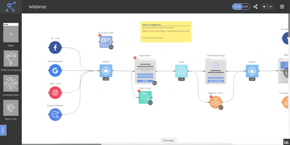Zoom out with the minus button
Image resolution: width=290 pixels, height=145 pixels.
pyautogui.click(x=271, y=6)
